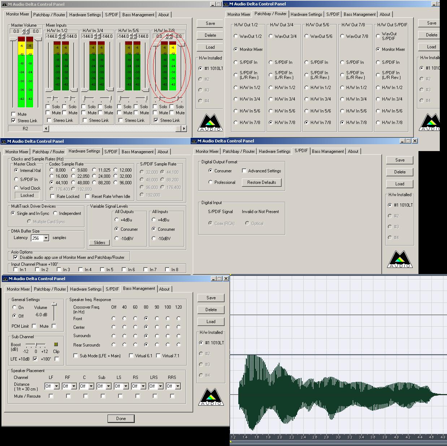Click the 3.0 mark on the timeline ruler
447x446 pixels.
[338, 437]
